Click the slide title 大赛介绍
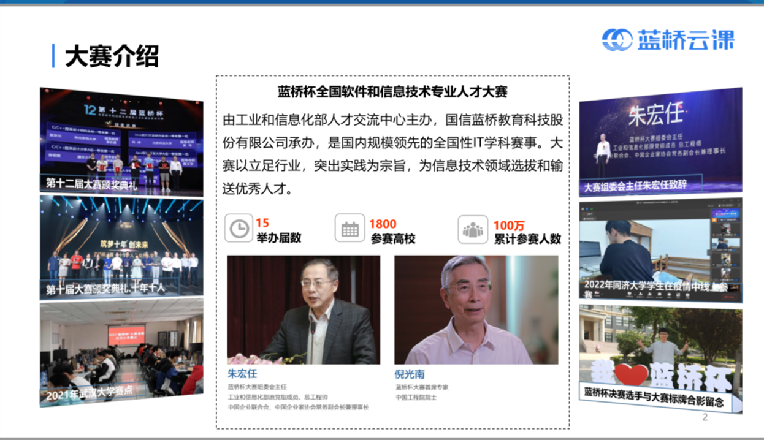 (x=112, y=56)
